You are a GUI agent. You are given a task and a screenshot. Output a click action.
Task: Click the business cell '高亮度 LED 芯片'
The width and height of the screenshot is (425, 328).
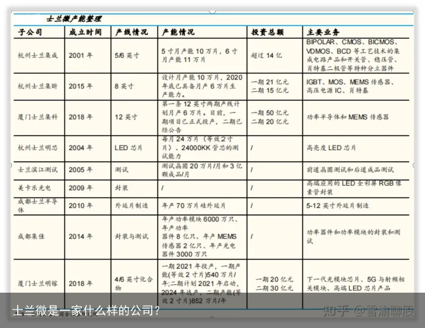(331, 148)
